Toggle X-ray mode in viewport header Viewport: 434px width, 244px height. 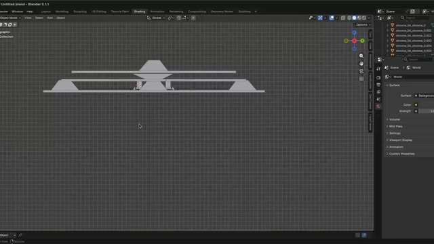coord(343,18)
